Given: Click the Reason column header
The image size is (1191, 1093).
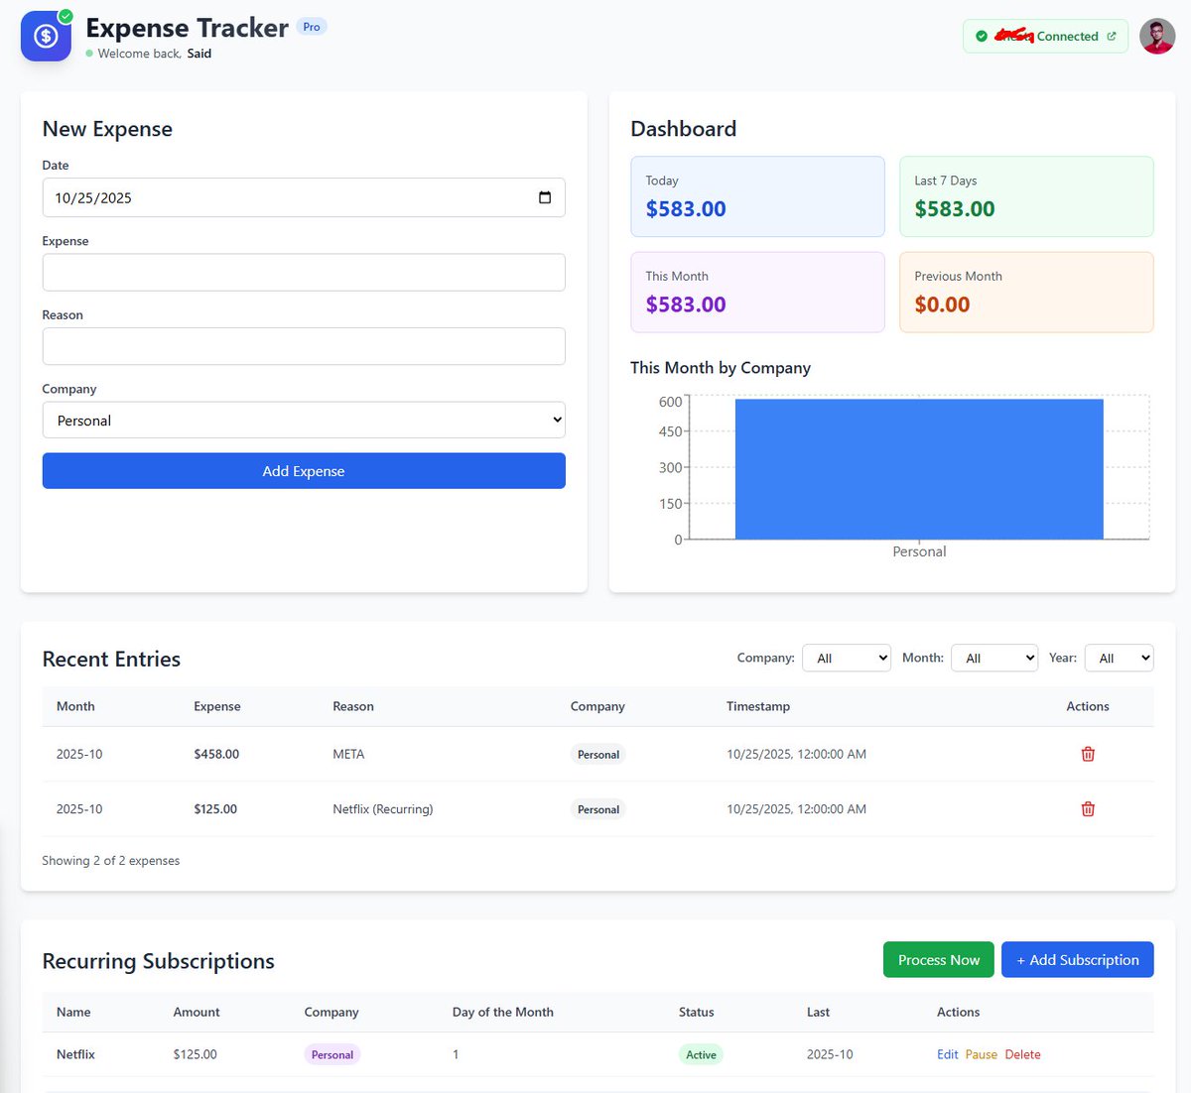Looking at the screenshot, I should point(353,706).
